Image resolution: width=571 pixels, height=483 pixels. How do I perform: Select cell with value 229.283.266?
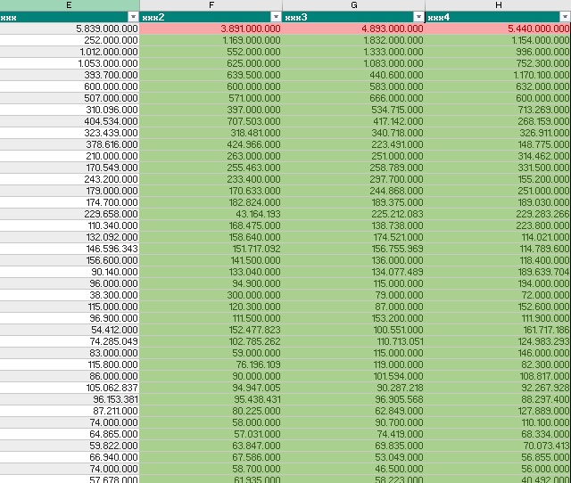(498, 214)
